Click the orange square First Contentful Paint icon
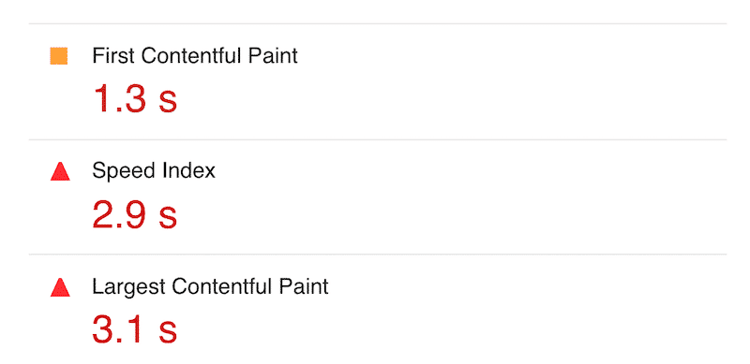The height and width of the screenshot is (364, 750). 59,56
